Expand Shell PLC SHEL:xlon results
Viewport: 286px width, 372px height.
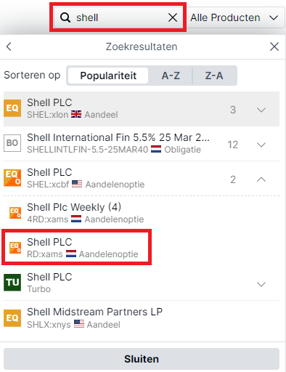coord(261,110)
